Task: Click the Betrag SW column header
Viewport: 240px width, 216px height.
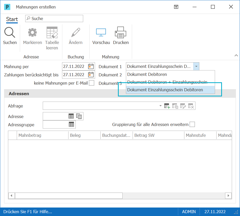Action: point(158,135)
